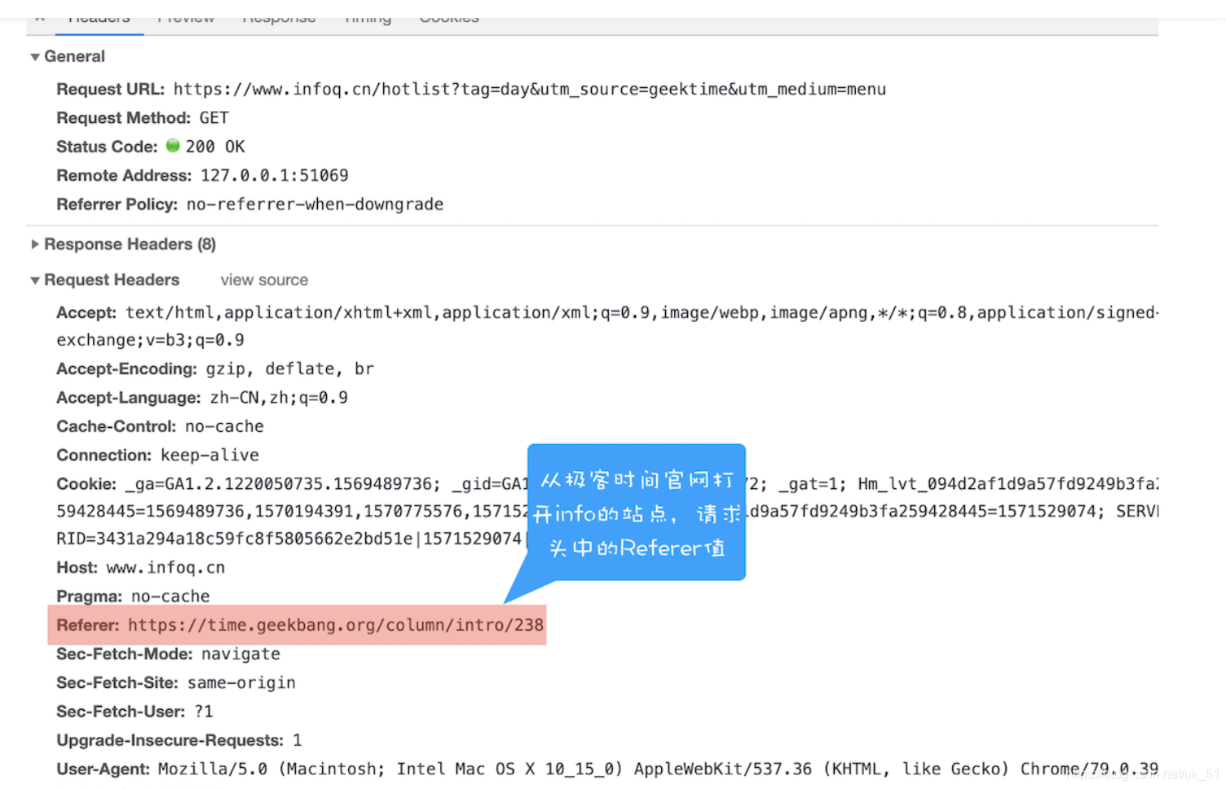This screenshot has height=789, width=1226.
Task: Select Cache-Control no-cache value
Action: [224, 426]
